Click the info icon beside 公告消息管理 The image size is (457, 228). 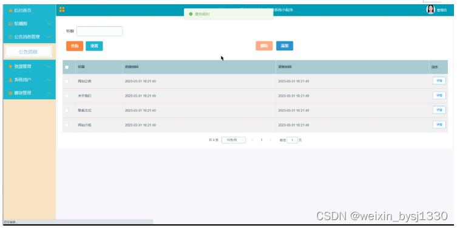[x=10, y=37]
